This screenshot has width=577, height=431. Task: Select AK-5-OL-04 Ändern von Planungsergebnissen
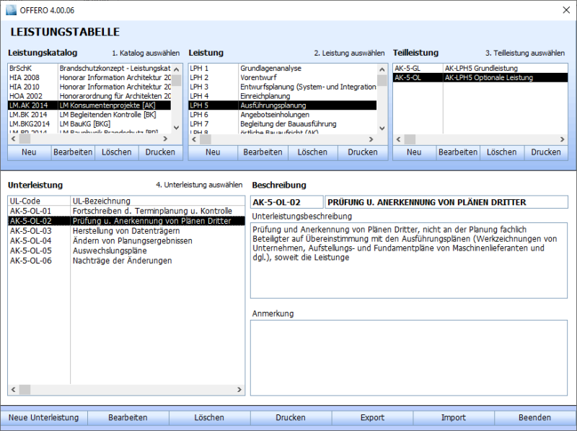click(x=126, y=240)
